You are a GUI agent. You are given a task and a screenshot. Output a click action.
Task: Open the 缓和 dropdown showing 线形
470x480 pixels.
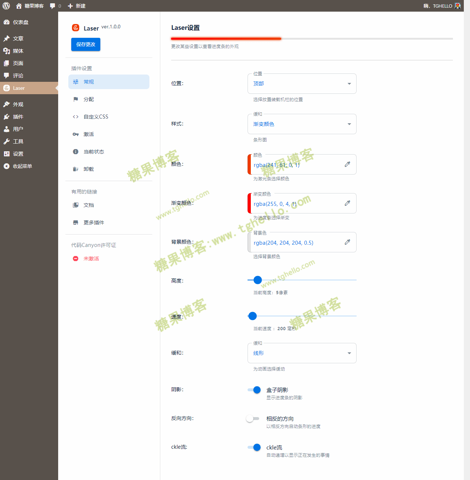302,353
